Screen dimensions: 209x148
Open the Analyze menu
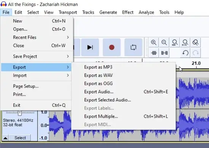146,12
